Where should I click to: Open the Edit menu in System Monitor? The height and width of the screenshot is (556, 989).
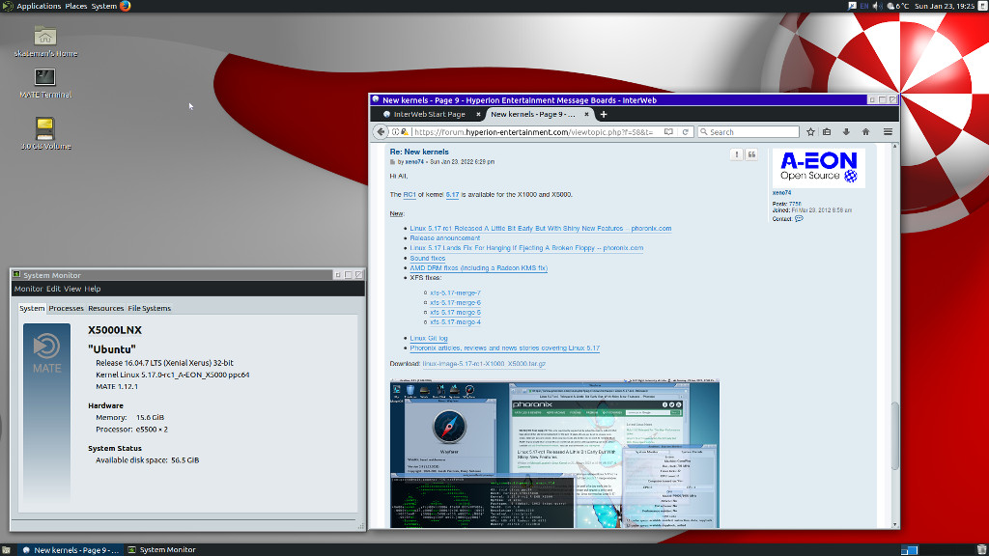click(53, 289)
